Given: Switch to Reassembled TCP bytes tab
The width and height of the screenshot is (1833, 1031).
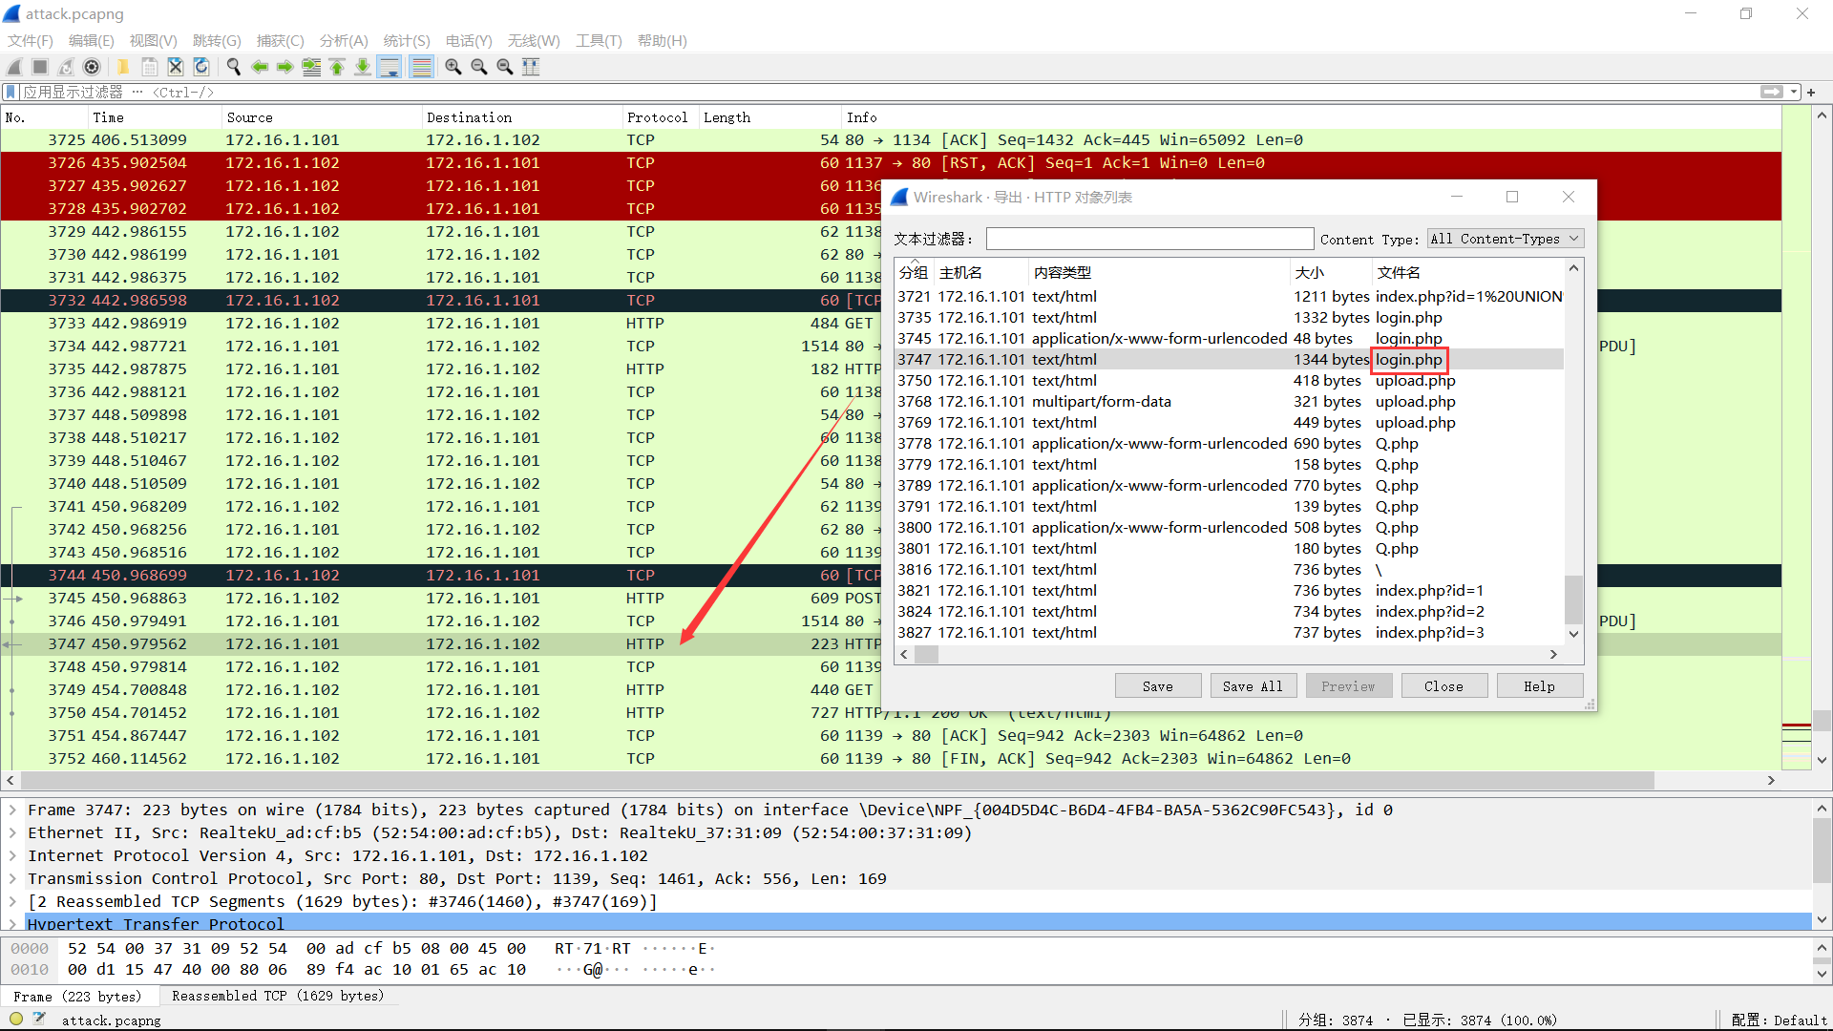Looking at the screenshot, I should point(278,996).
